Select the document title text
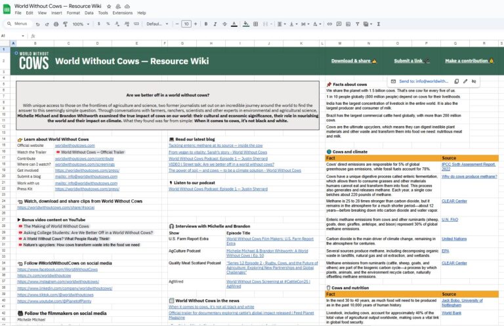Screen dimensions: 504x326 coord(58,6)
